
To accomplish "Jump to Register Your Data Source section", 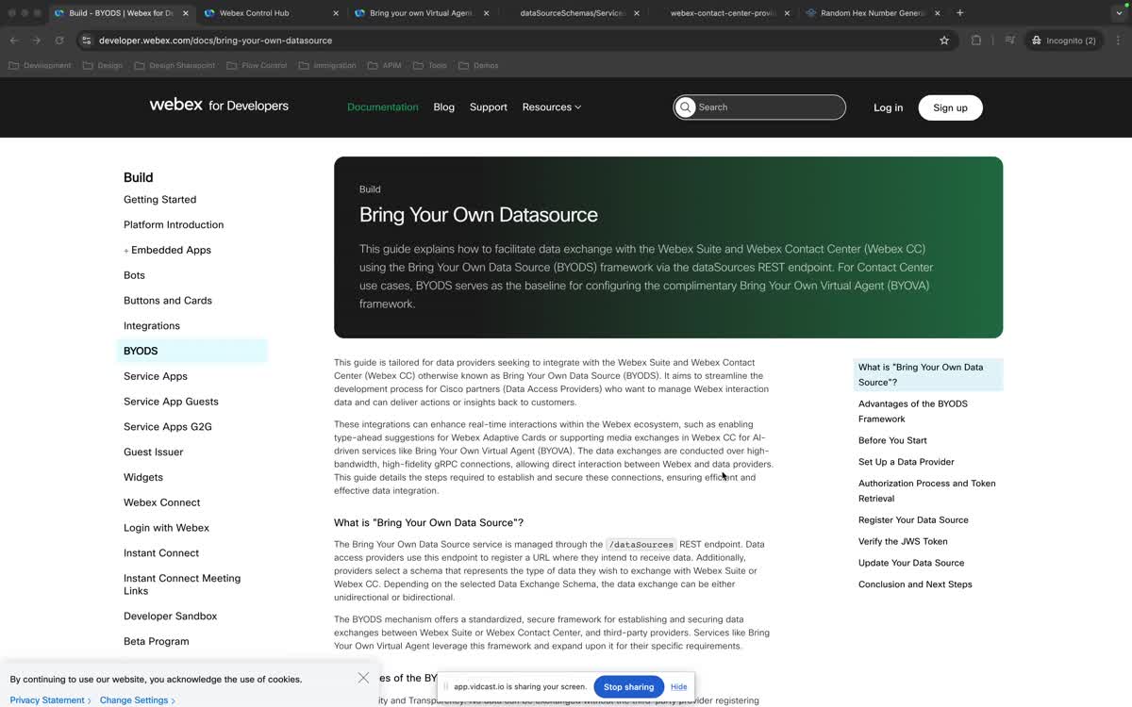I will point(912,519).
